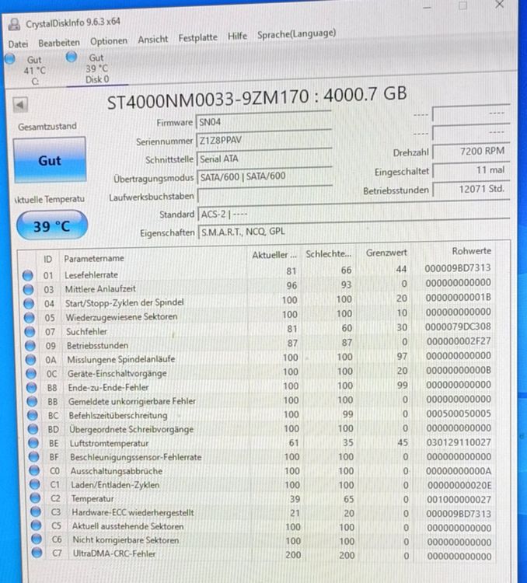This screenshot has height=583, width=527.
Task: Click raw value 000000002F27 of Betriebsstunden
Action: point(459,341)
